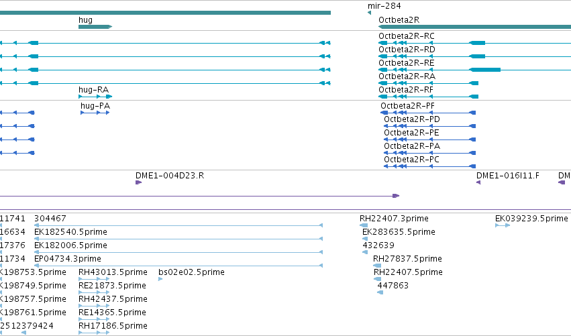
Task: Click the Octbeta2R gene span
Action: pos(475,27)
